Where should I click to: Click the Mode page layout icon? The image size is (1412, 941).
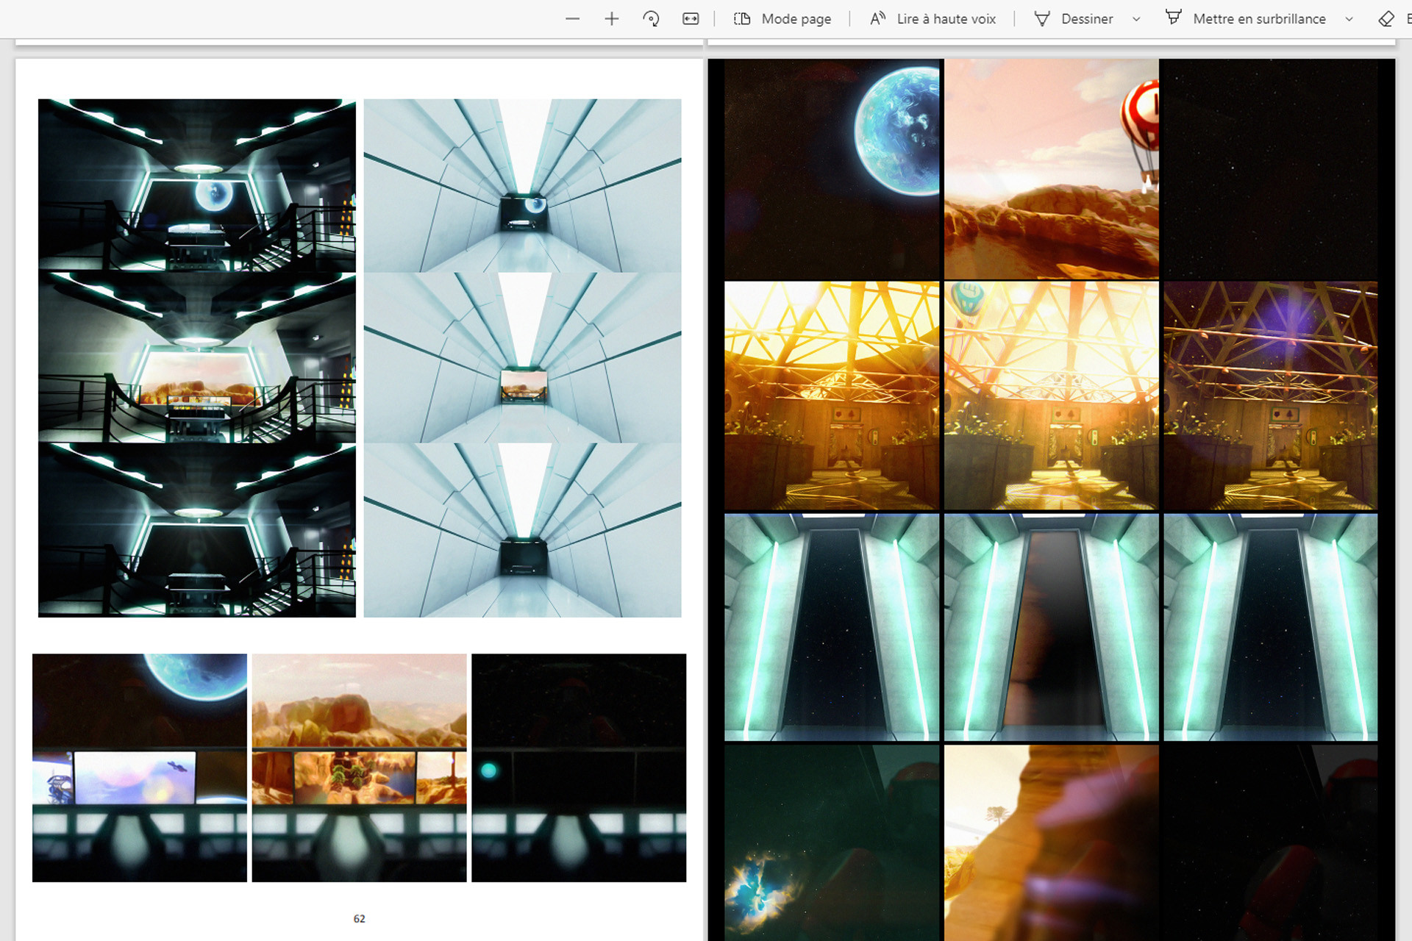click(742, 18)
